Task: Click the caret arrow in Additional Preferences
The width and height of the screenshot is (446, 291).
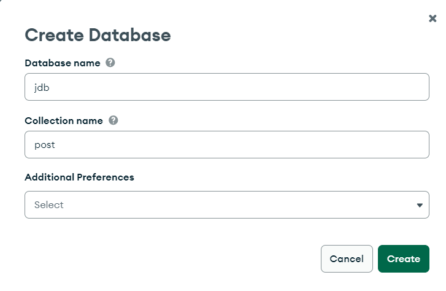Action: click(420, 205)
